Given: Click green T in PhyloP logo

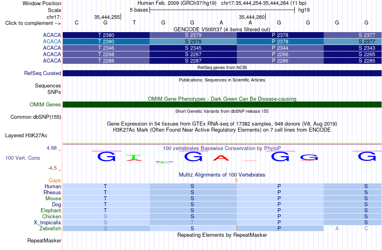Looking at the screenshot, I should pyautogui.click(x=133, y=157).
